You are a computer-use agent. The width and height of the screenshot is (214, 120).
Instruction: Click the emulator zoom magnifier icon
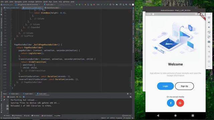tap(209, 47)
